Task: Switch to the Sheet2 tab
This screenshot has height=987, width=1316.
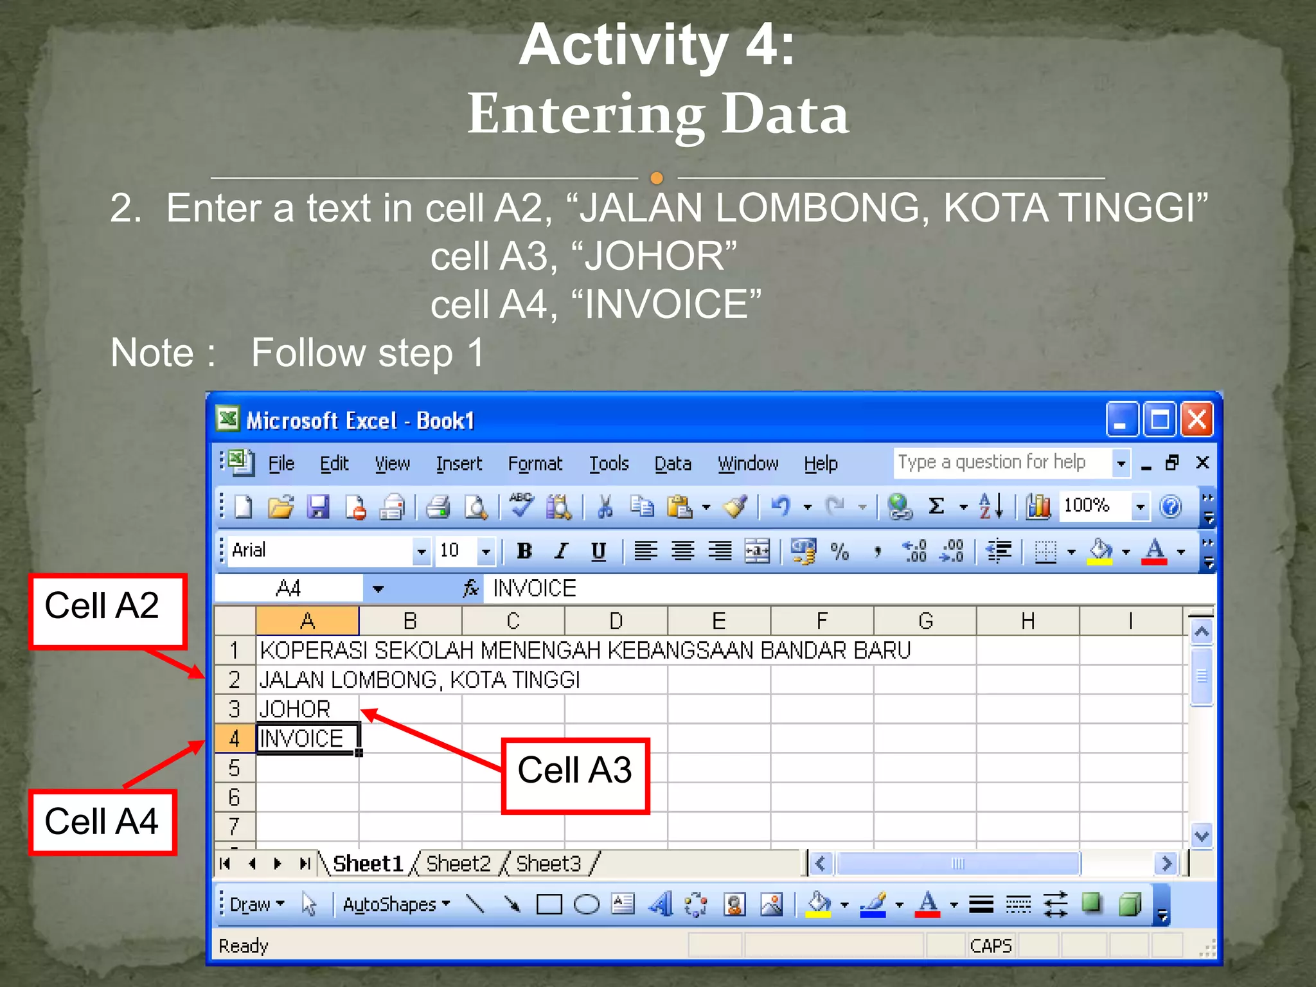Action: (x=458, y=864)
